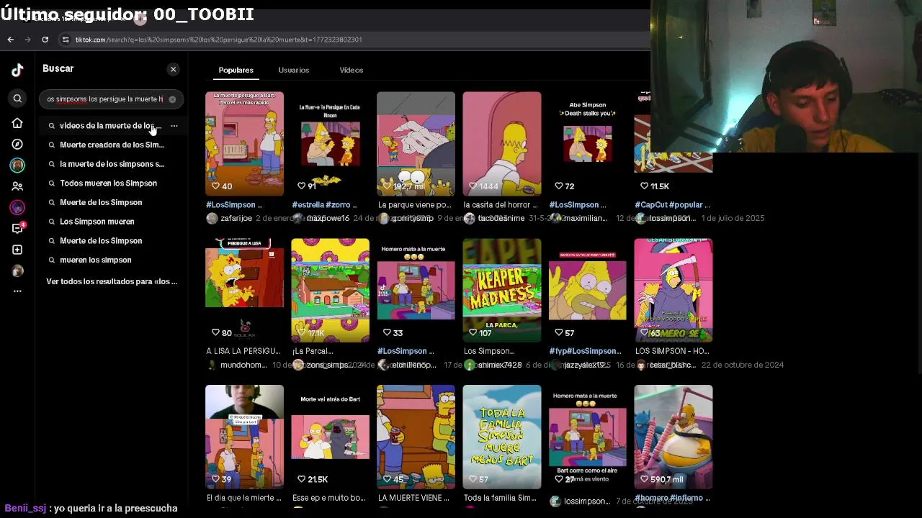
Task: Select suggestion 'Los Simpson mueren'
Action: pos(97,222)
